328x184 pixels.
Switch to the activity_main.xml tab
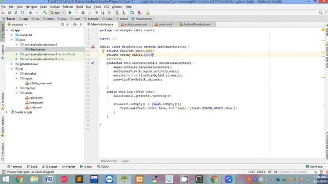pos(136,25)
